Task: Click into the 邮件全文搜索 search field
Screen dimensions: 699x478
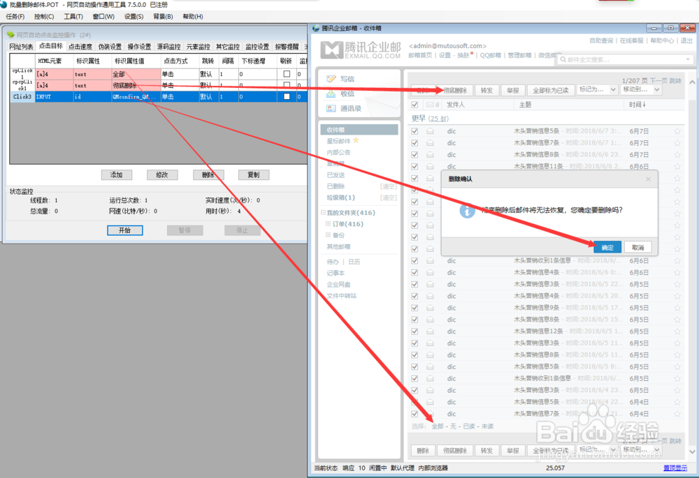Action: point(624,59)
